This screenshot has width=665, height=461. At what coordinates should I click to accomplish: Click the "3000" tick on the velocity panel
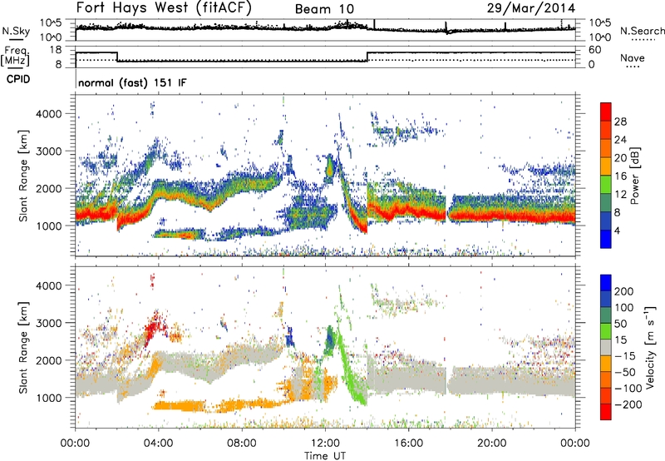48,323
